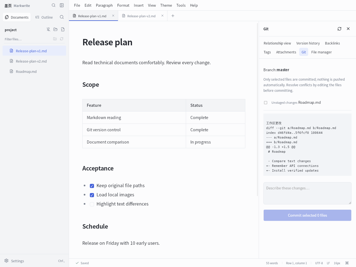This screenshot has height=267, width=356.
Task: Open Relationship view tab
Action: click(x=277, y=43)
